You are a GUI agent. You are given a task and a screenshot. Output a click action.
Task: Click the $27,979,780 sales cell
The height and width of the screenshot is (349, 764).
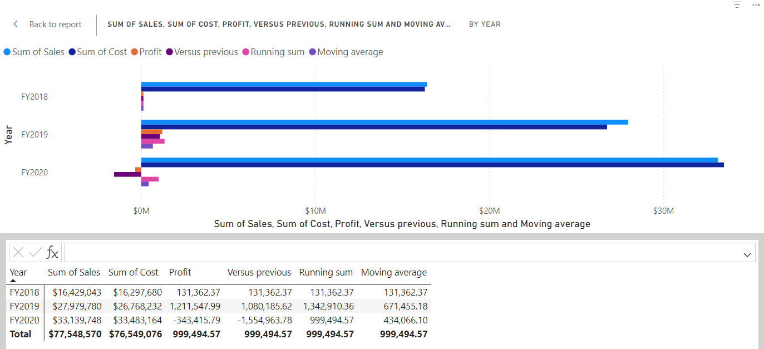tap(77, 306)
